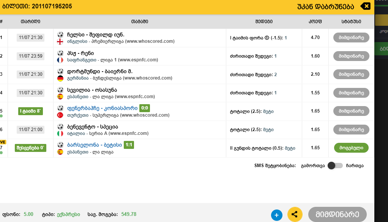The height and width of the screenshot is (222, 388).
Task: Click ჩართვა label beside SMS switch
Action: pos(355,166)
